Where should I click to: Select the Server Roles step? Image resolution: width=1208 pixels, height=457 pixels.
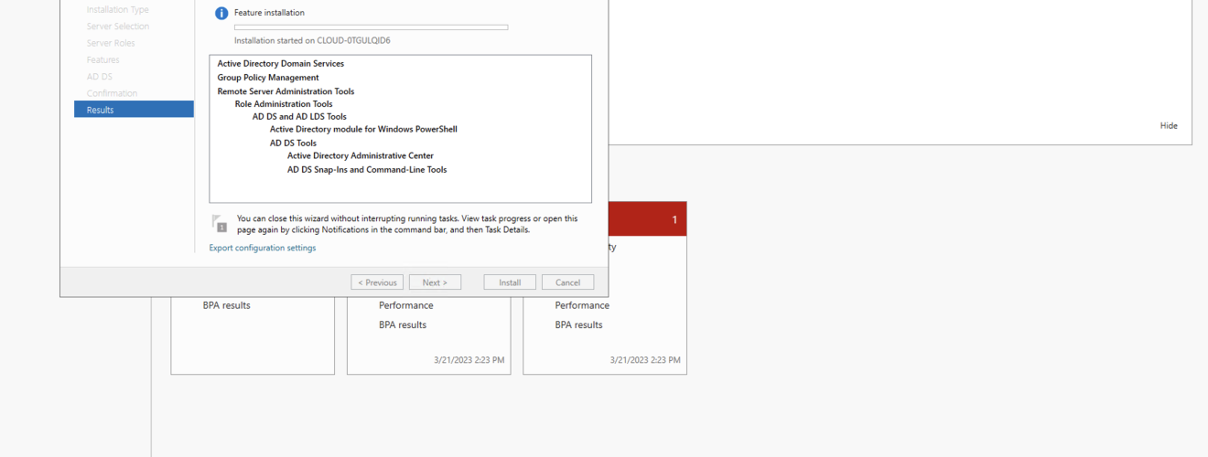pyautogui.click(x=111, y=43)
